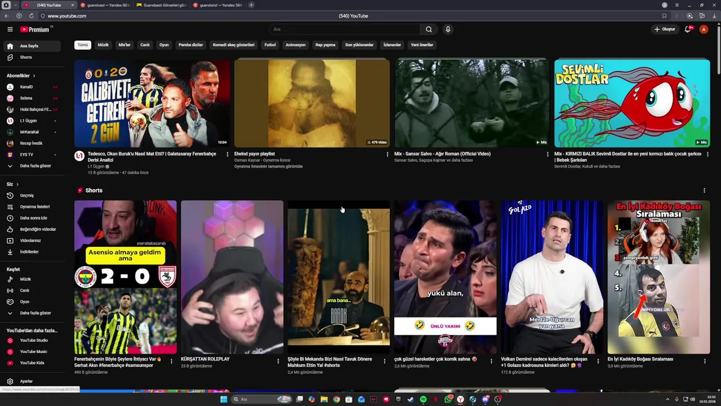Open Windows Start menu

tap(224, 399)
